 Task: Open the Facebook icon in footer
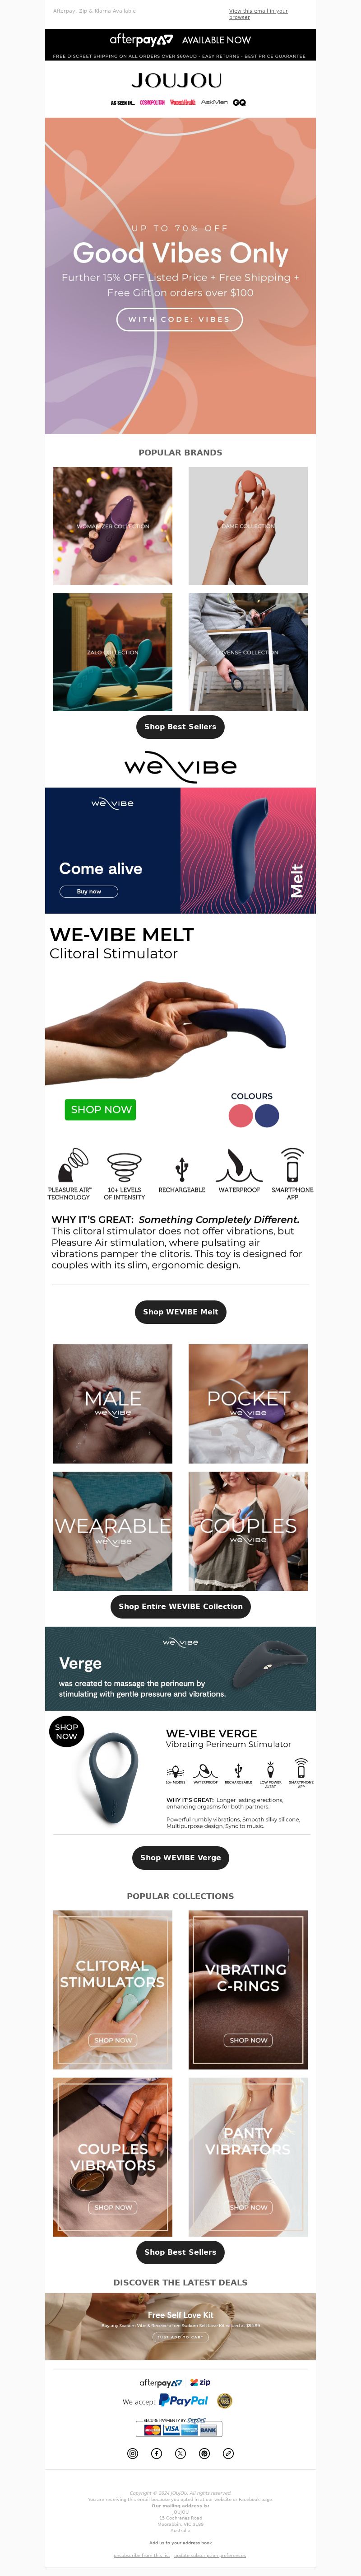coord(156,2453)
